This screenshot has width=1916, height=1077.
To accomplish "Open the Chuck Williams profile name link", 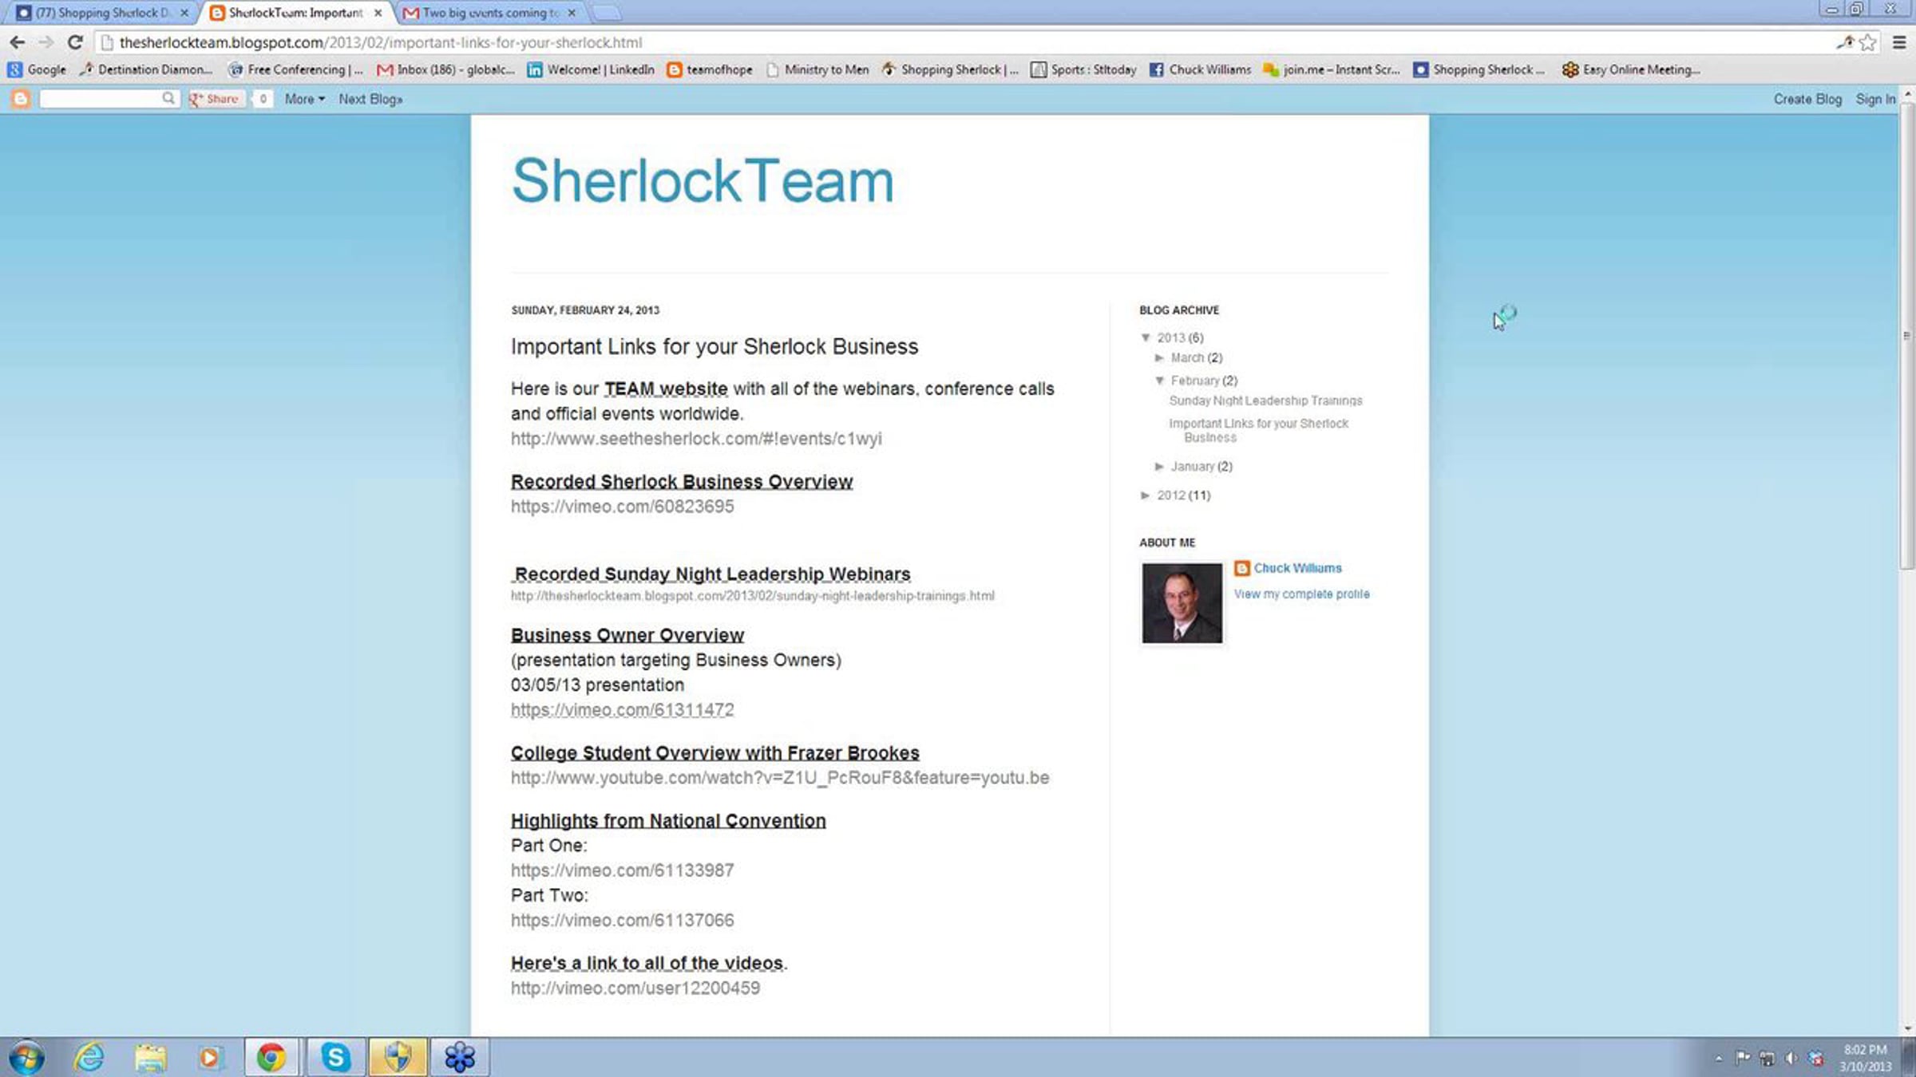I will coord(1297,568).
